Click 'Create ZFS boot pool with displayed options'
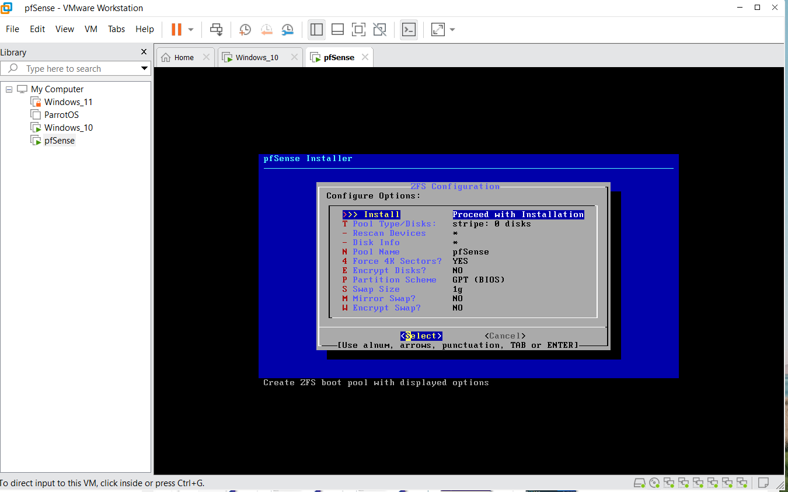Image resolution: width=788 pixels, height=492 pixels. tap(376, 382)
